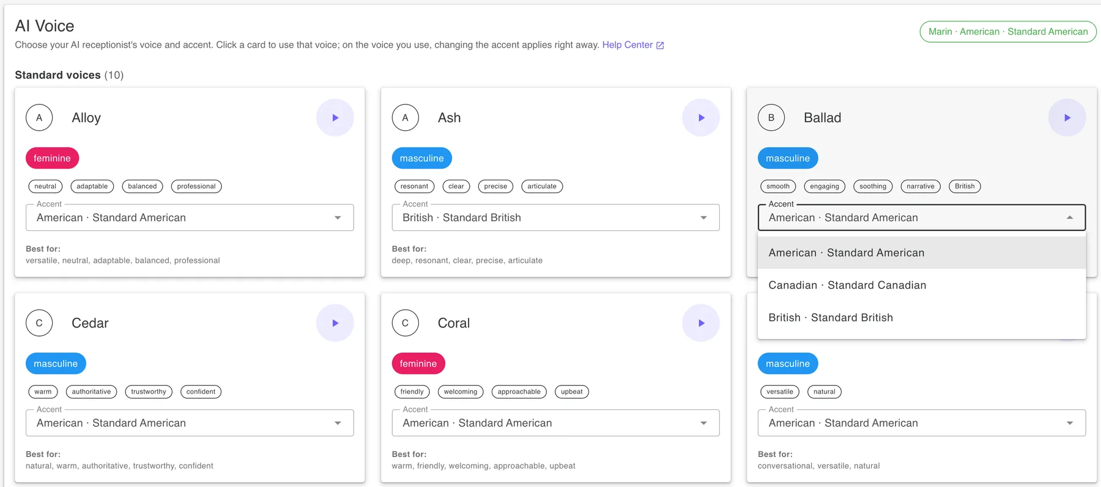This screenshot has height=487, width=1101.
Task: Collapse Ballad's open Accent dropdown
Action: click(x=922, y=218)
